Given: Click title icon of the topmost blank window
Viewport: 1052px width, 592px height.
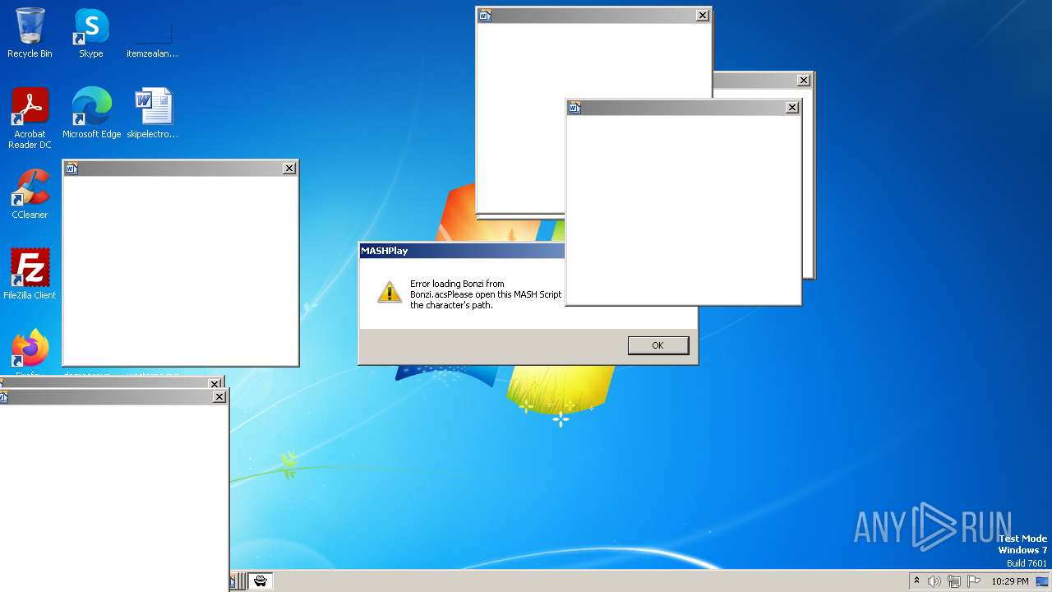Looking at the screenshot, I should pyautogui.click(x=485, y=16).
